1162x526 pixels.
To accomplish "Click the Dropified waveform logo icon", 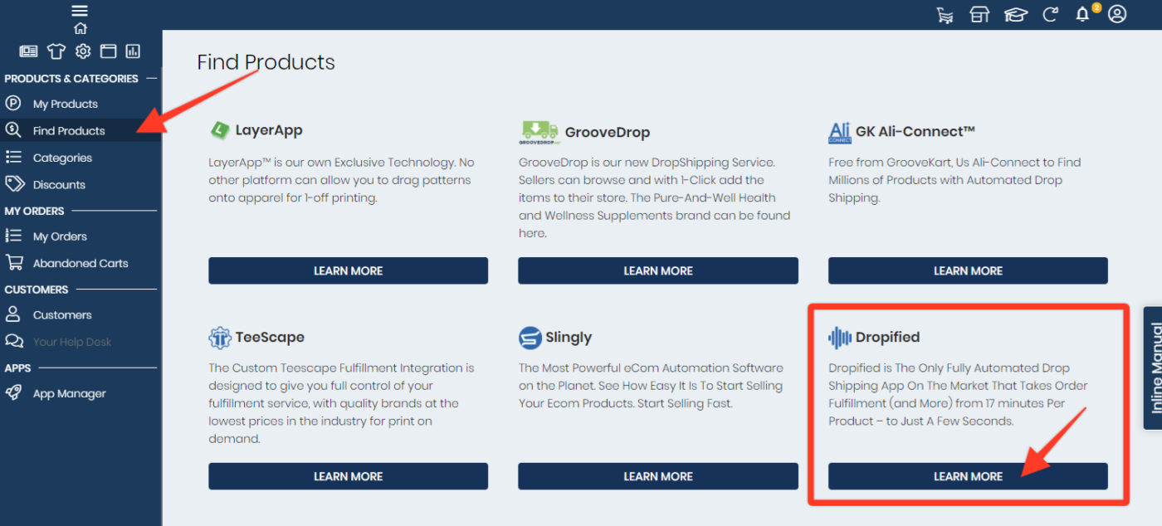I will coord(840,338).
